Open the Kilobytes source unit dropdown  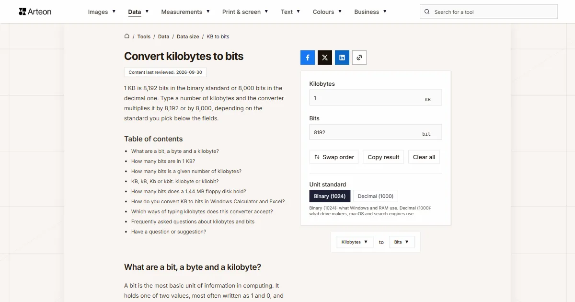click(355, 242)
